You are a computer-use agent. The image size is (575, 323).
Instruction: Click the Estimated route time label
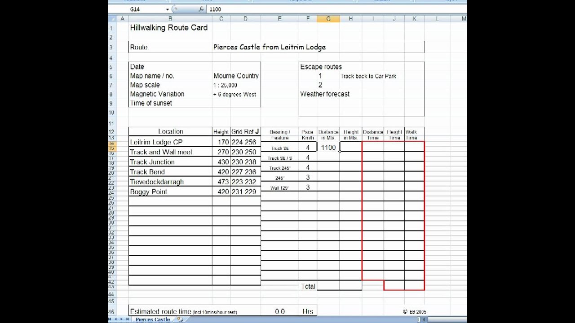[x=183, y=311]
